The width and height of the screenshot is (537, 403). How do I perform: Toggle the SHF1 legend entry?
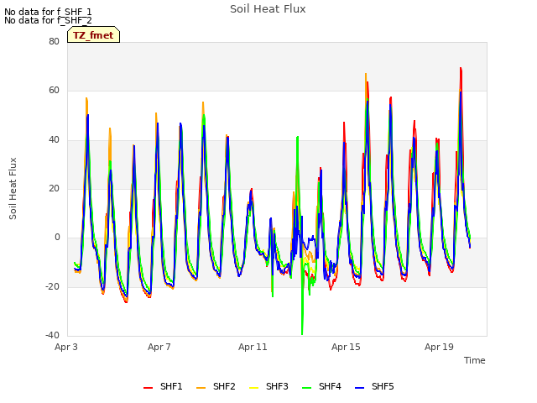pyautogui.click(x=163, y=386)
